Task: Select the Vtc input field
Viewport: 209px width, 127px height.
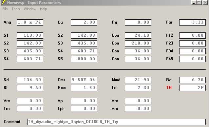Action: [x=138, y=101]
